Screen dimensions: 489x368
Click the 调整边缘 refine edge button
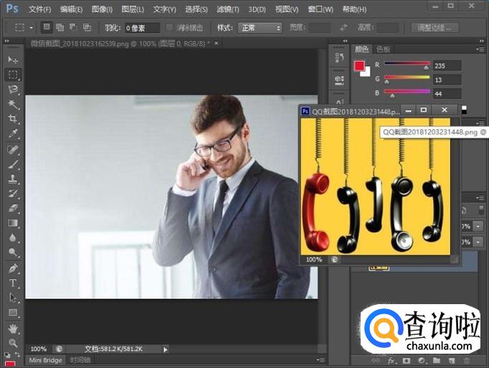point(435,28)
